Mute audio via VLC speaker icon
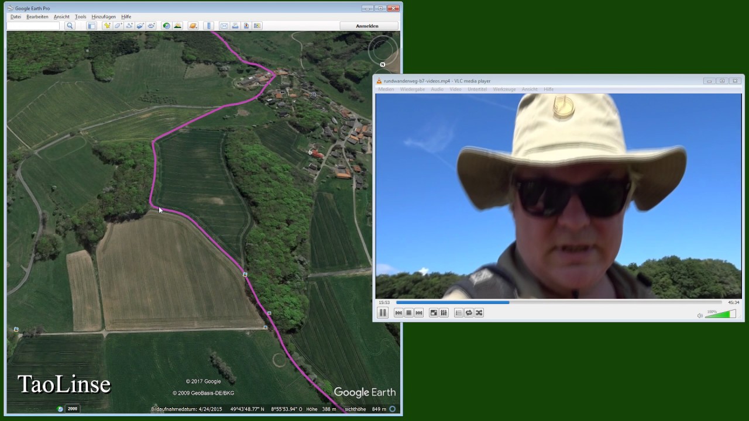Screen dimensions: 749x421 pyautogui.click(x=700, y=316)
